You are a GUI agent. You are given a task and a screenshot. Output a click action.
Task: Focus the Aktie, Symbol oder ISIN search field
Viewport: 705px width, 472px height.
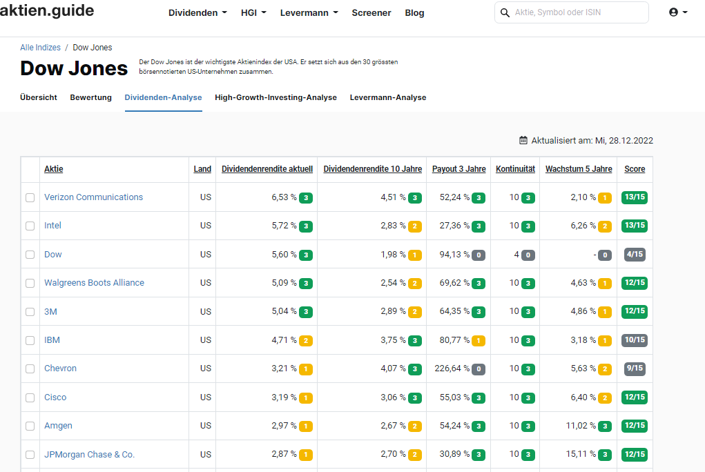click(x=572, y=12)
